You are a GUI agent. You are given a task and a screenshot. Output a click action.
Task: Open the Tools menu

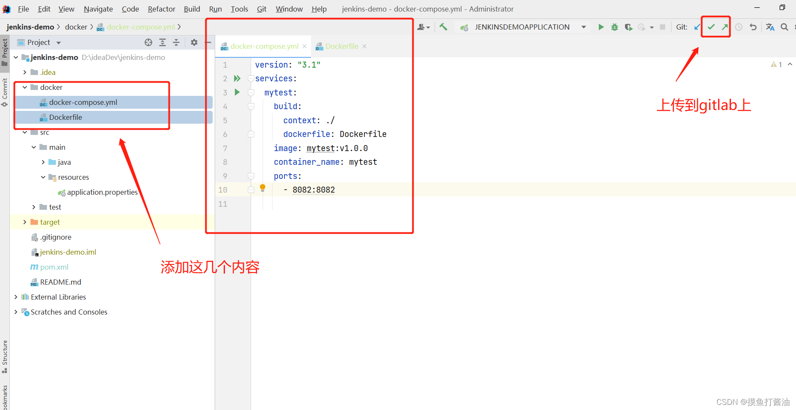coord(240,9)
